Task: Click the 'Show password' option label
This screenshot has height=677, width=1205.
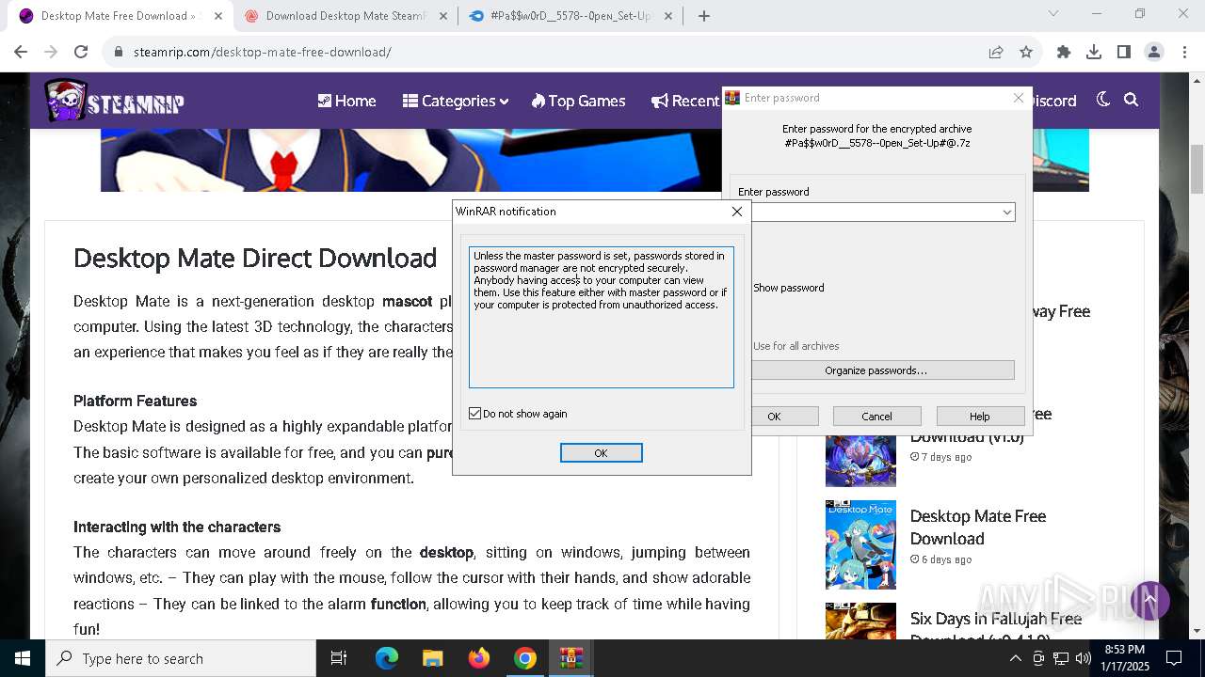Action: click(789, 288)
